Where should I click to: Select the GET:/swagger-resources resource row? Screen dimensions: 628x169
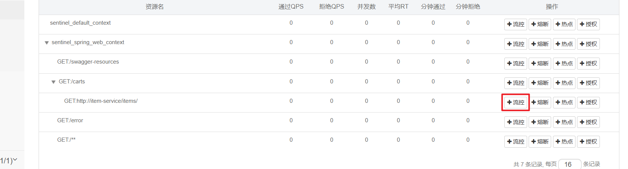[x=88, y=62]
